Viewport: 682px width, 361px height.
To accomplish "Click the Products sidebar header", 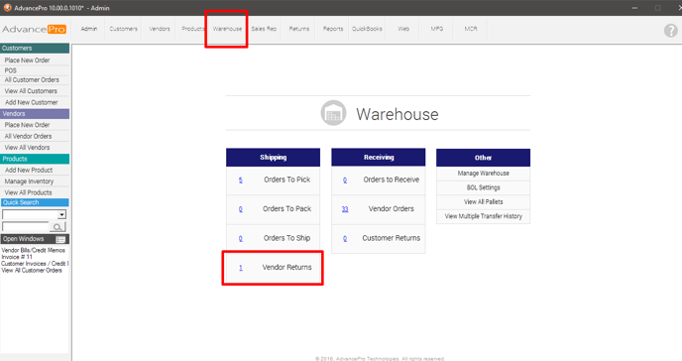I will click(x=35, y=159).
